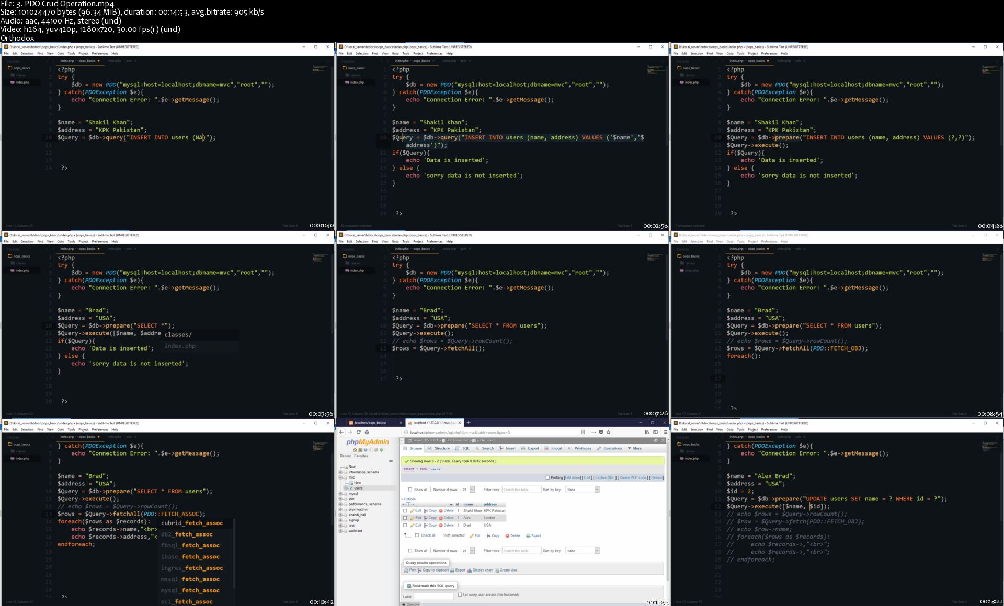Switch to the Structure tab
This screenshot has width=1004, height=606.
tap(438, 448)
